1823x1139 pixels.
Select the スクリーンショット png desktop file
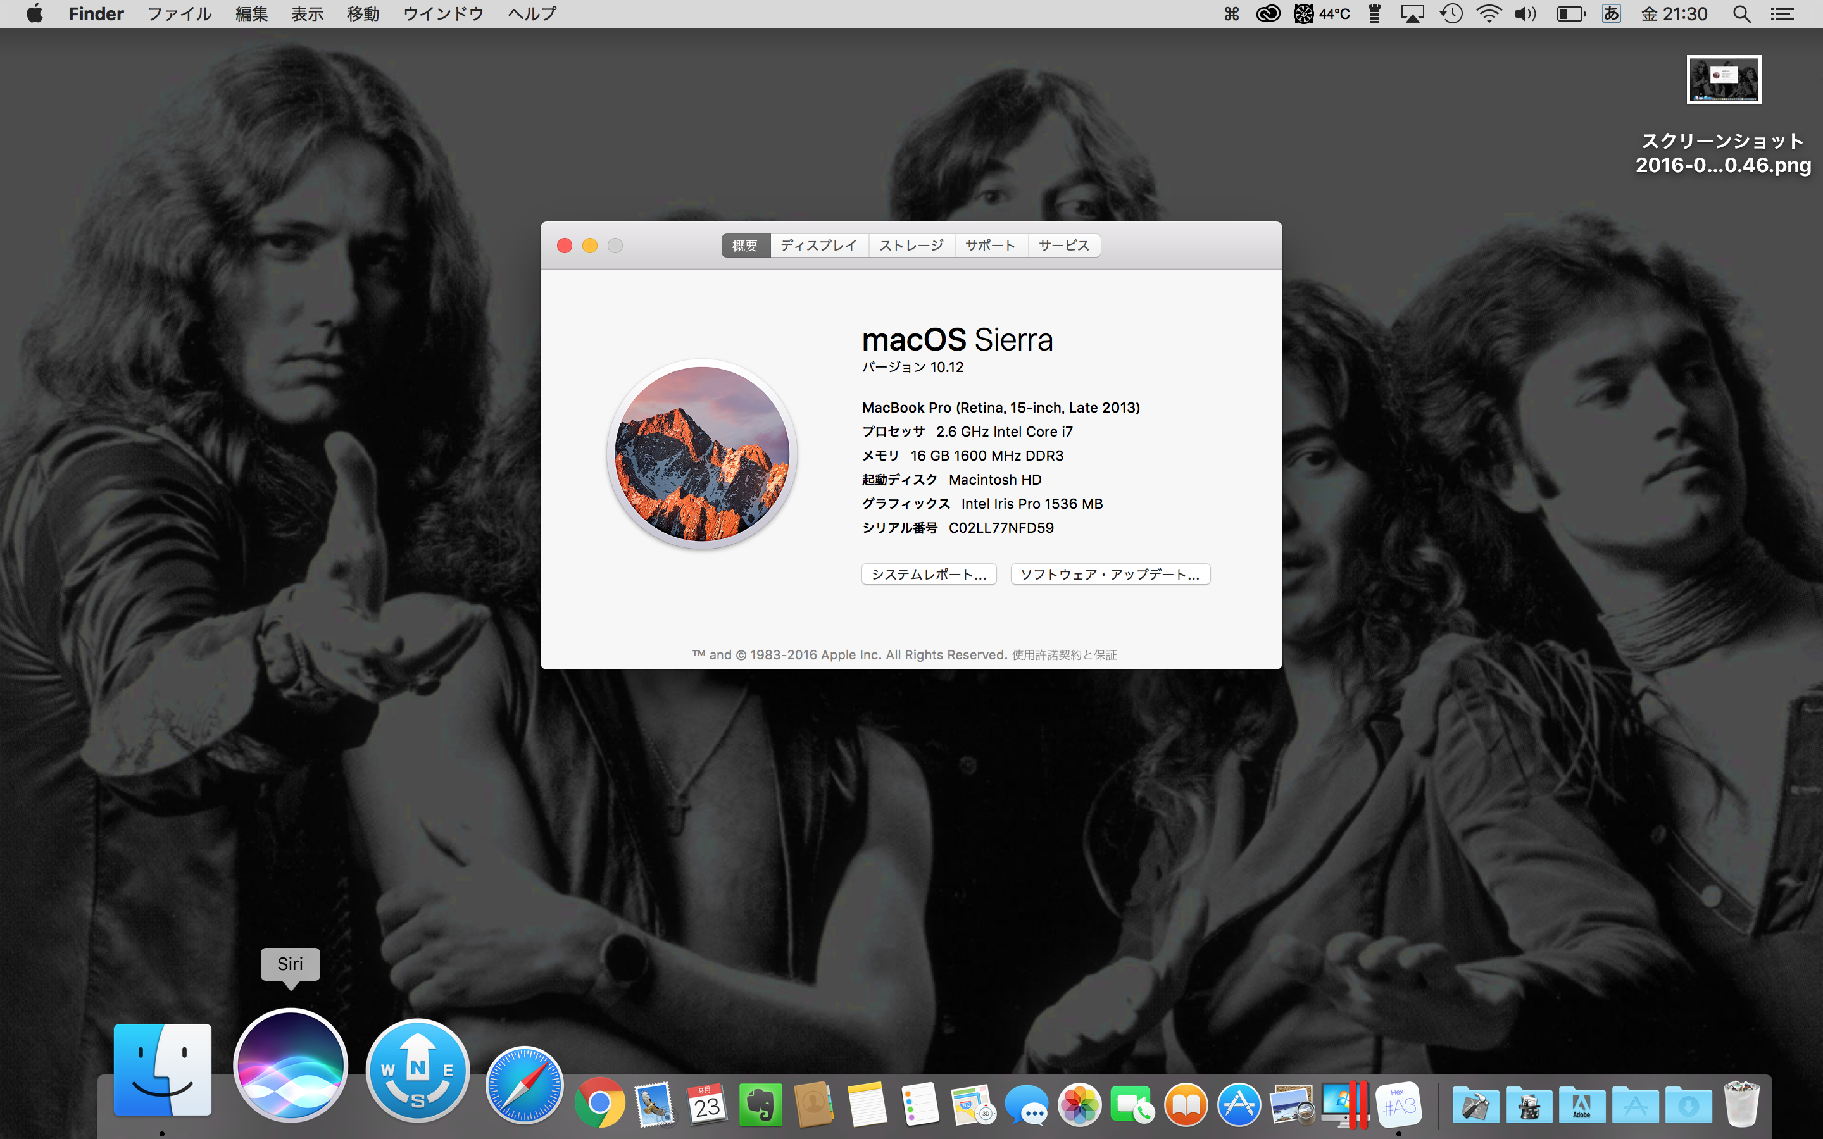pyautogui.click(x=1724, y=117)
